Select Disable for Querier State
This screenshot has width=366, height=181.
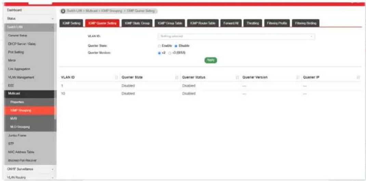(x=176, y=46)
